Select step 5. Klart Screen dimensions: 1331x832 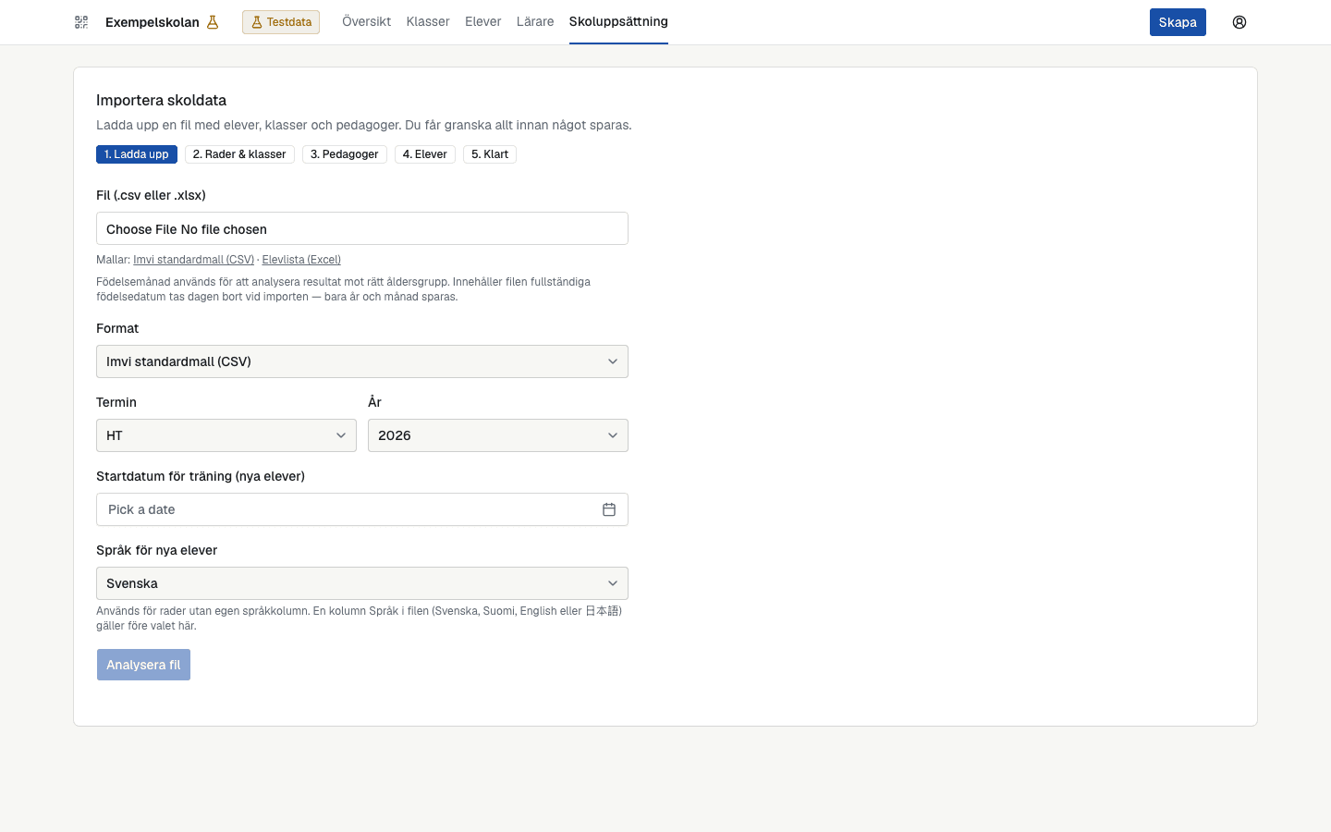click(x=490, y=154)
